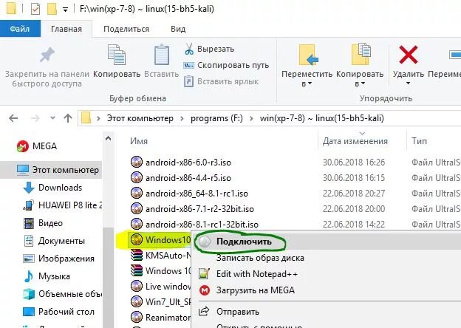Viewport: 461px width, 328px height.
Task: Click the HUAWEI P8 lite device icon
Action: pos(29,205)
